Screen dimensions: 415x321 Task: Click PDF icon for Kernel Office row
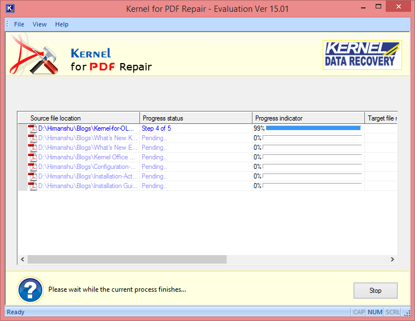[33, 157]
